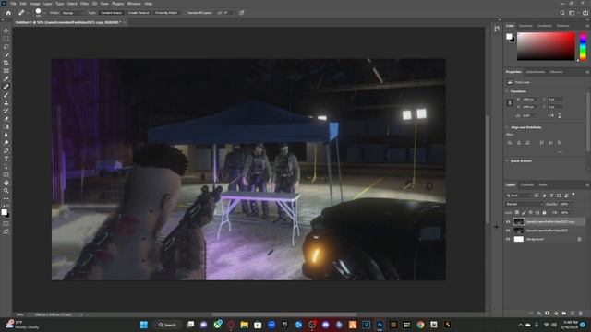Select the Crop tool
Image resolution: width=591 pixels, height=332 pixels.
click(6, 63)
